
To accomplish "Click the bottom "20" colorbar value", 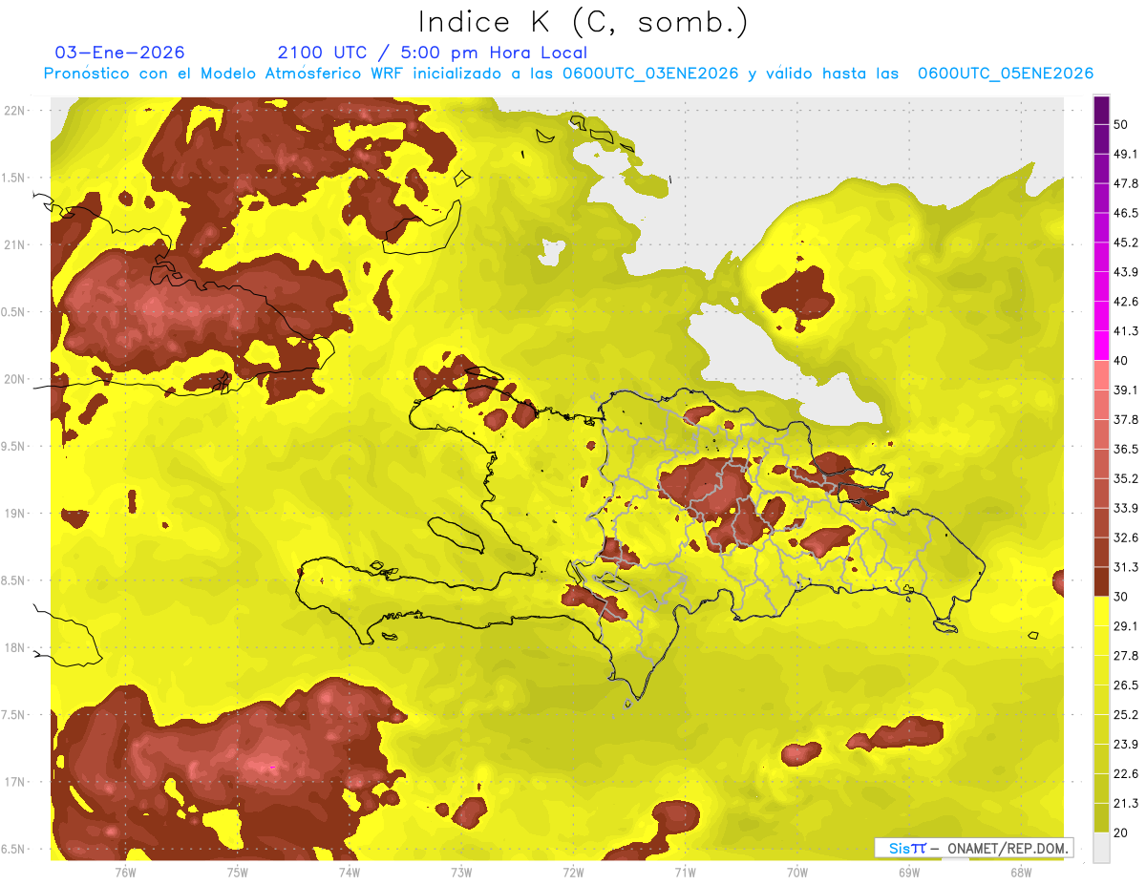I will [1122, 832].
